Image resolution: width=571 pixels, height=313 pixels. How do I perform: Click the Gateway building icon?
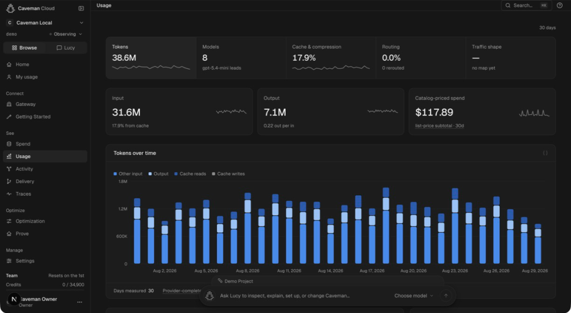(x=9, y=104)
